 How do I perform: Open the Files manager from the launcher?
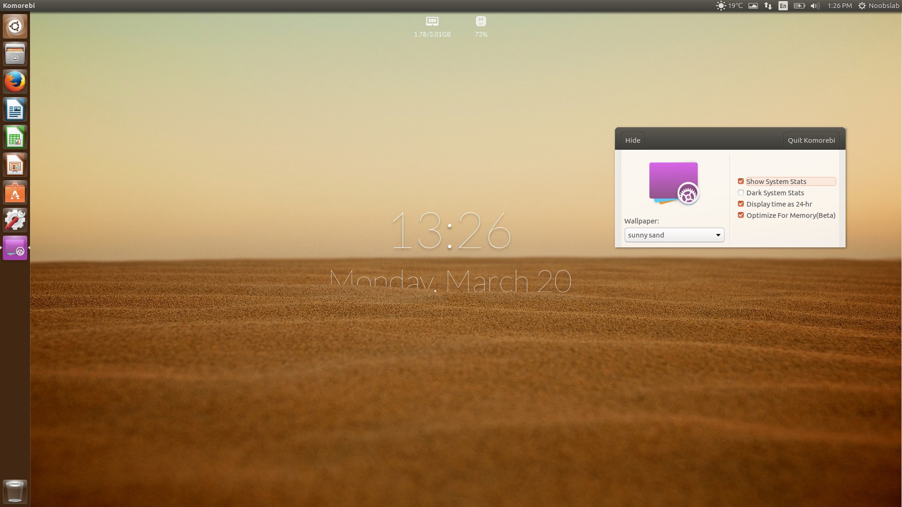[15, 54]
